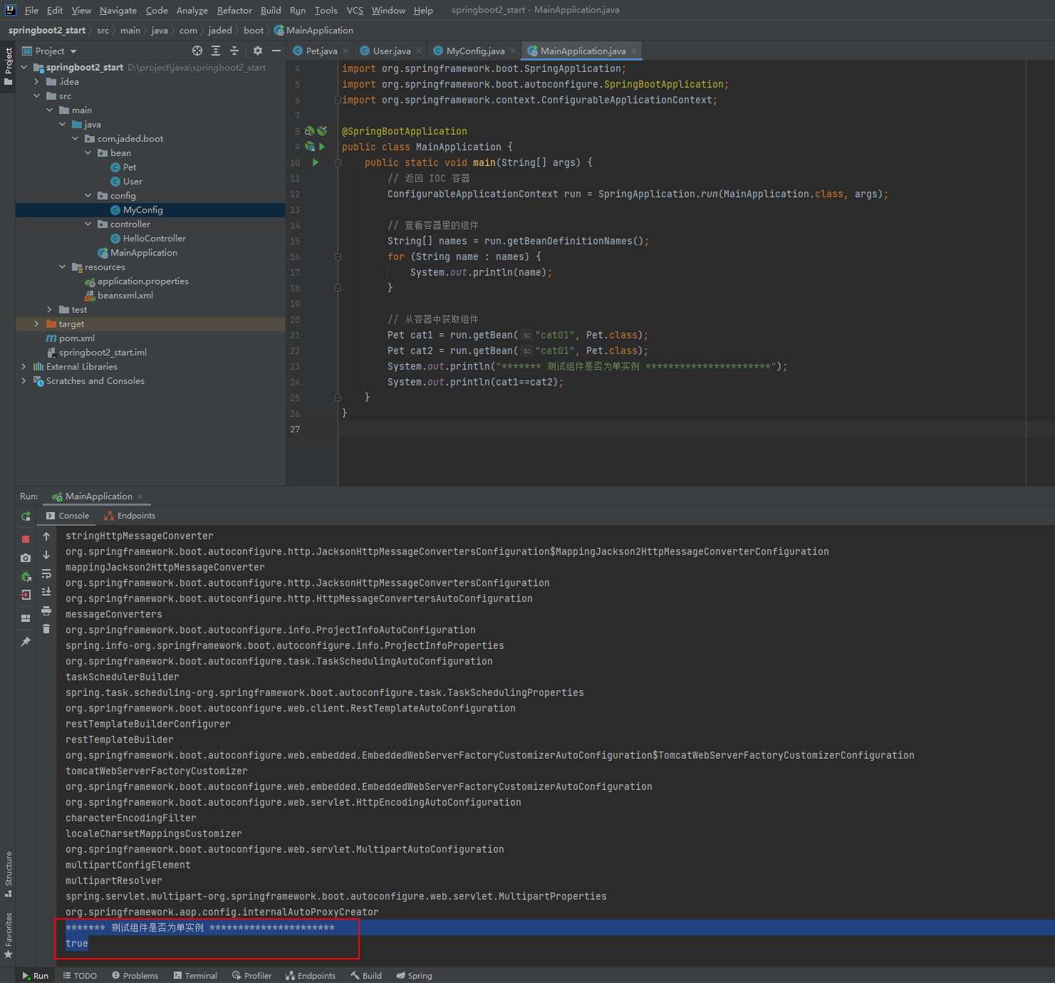Screen dimensions: 1055x983
Task: Collapse the bean package
Action: [88, 153]
